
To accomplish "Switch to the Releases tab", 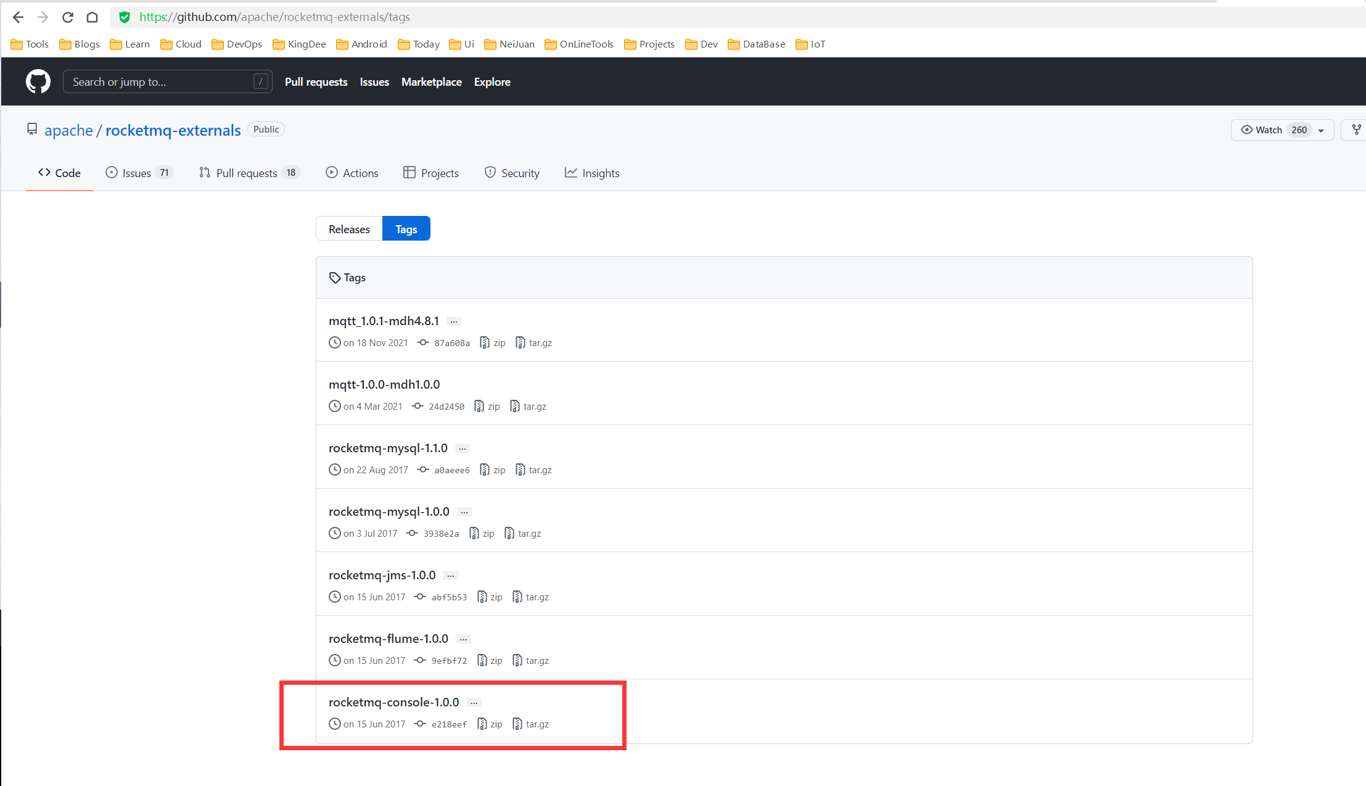I will [349, 229].
